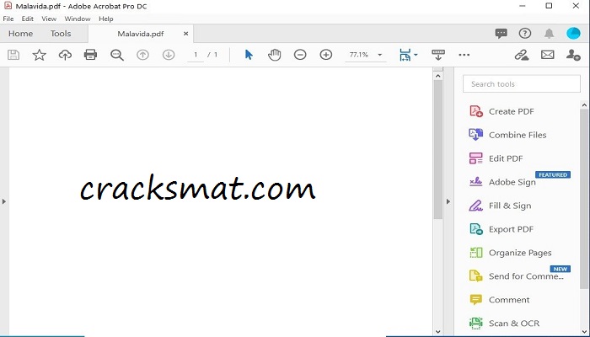Screen dimensions: 590x337
Task: Collapse the right tools pane arrow
Action: pyautogui.click(x=448, y=201)
